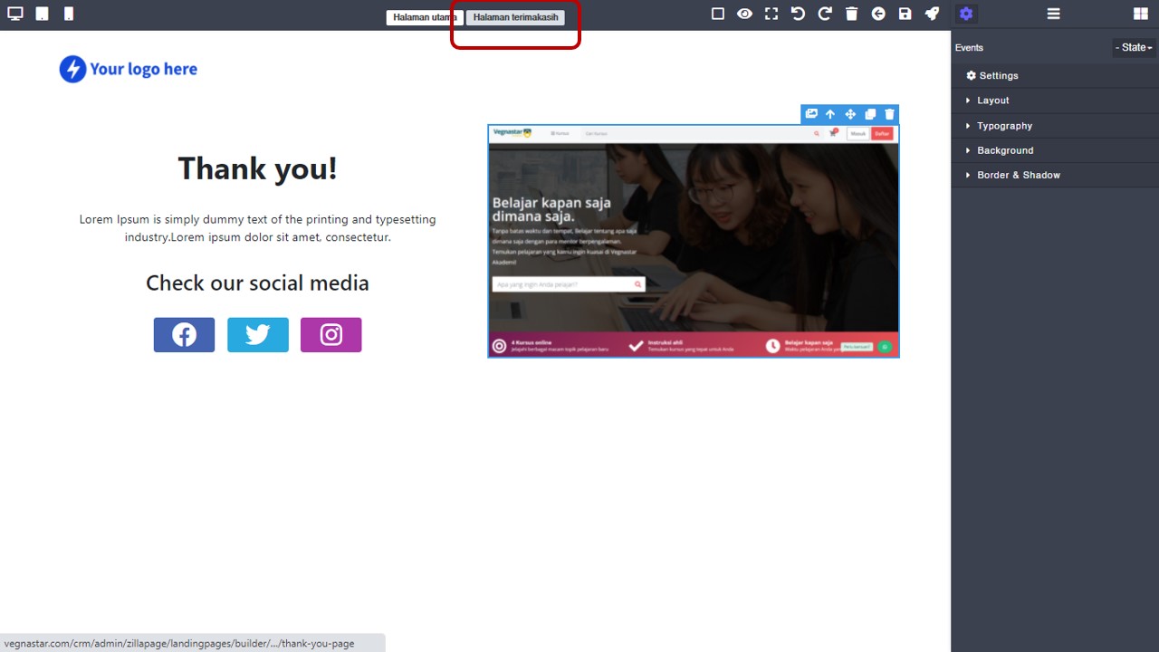Viewport: 1159px width, 652px height.
Task: Switch to desktop device view
Action: [15, 14]
